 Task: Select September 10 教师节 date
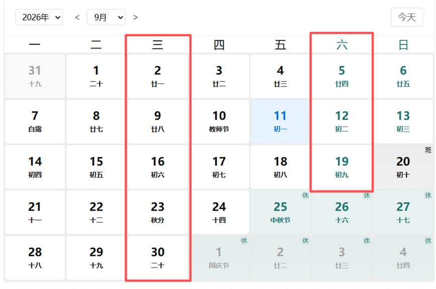click(219, 122)
